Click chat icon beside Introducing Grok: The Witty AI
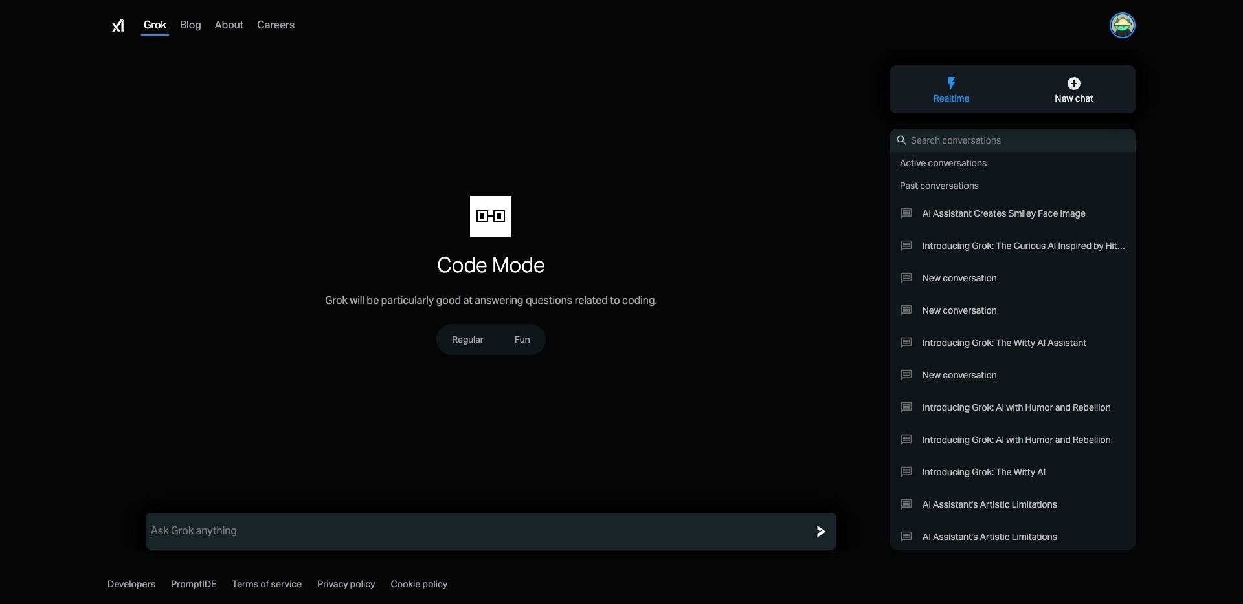 click(906, 472)
